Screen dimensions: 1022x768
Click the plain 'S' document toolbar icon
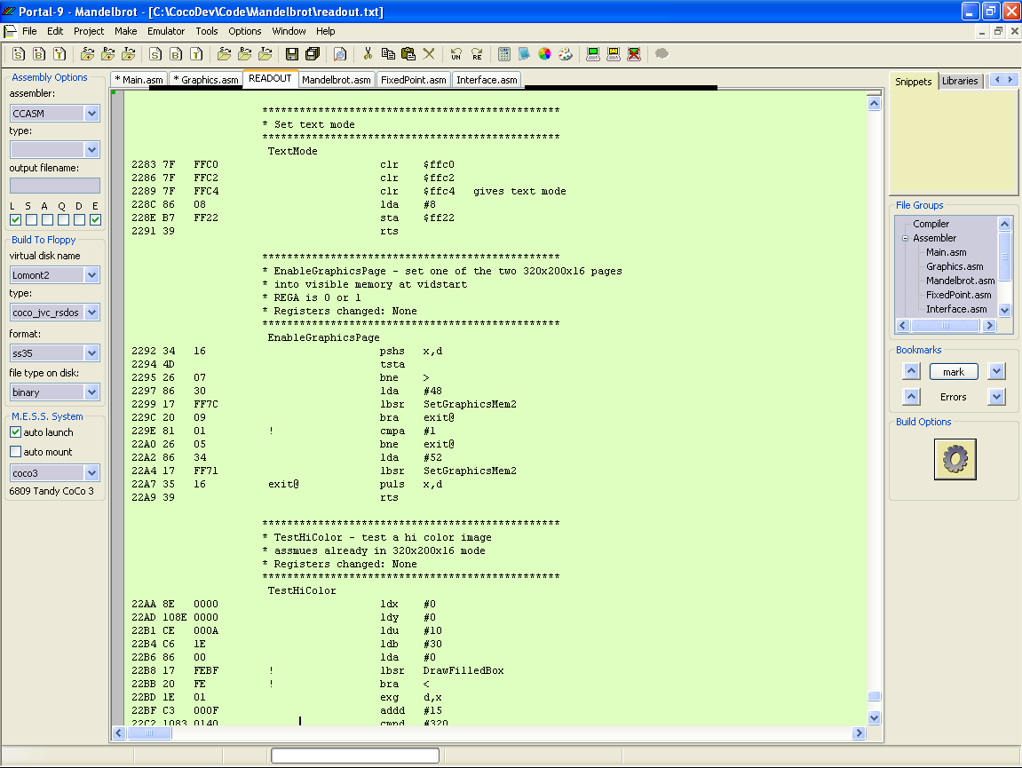point(155,54)
